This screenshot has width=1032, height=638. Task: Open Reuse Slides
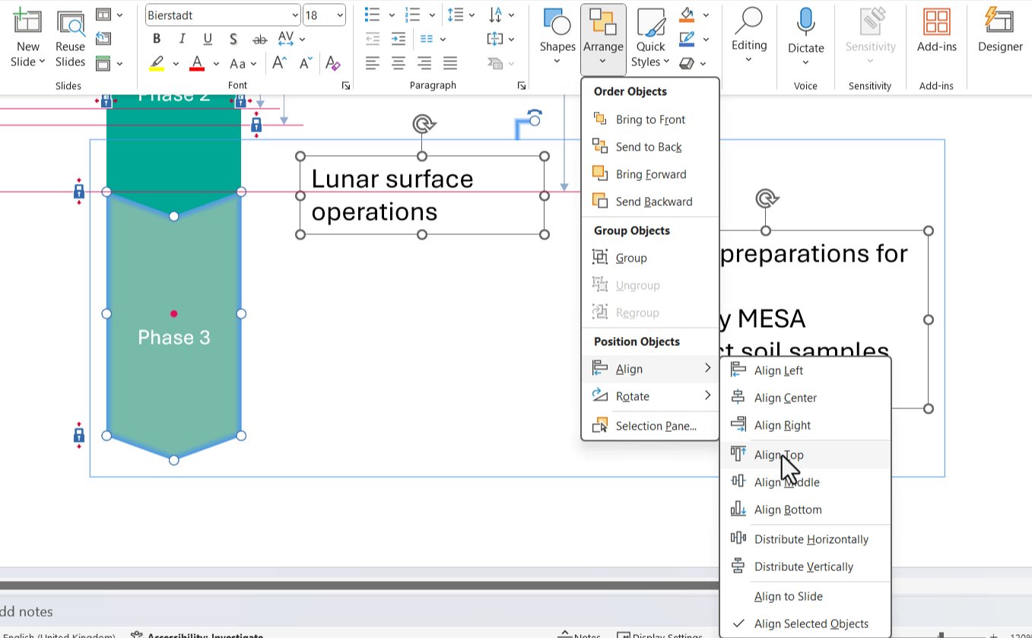70,40
